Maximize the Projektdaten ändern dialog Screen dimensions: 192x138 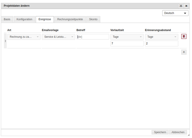pyautogui.click(x=181, y=6)
